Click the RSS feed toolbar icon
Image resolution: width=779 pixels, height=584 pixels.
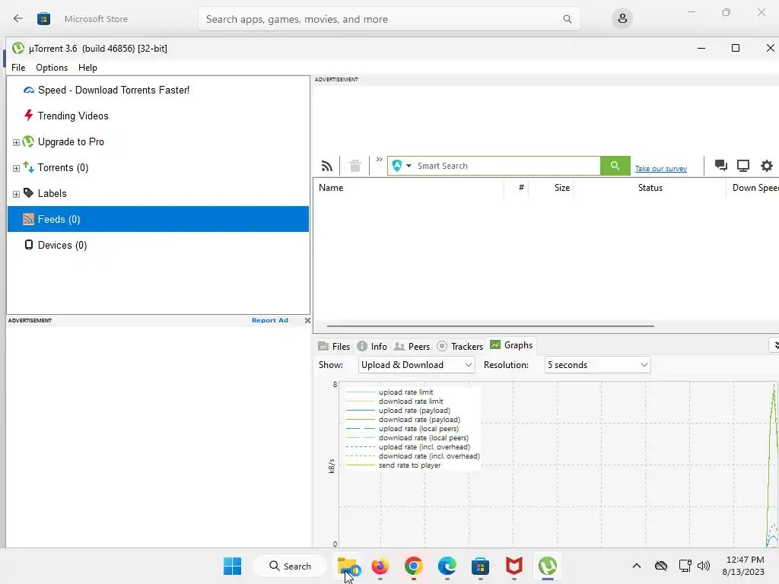[x=327, y=166]
